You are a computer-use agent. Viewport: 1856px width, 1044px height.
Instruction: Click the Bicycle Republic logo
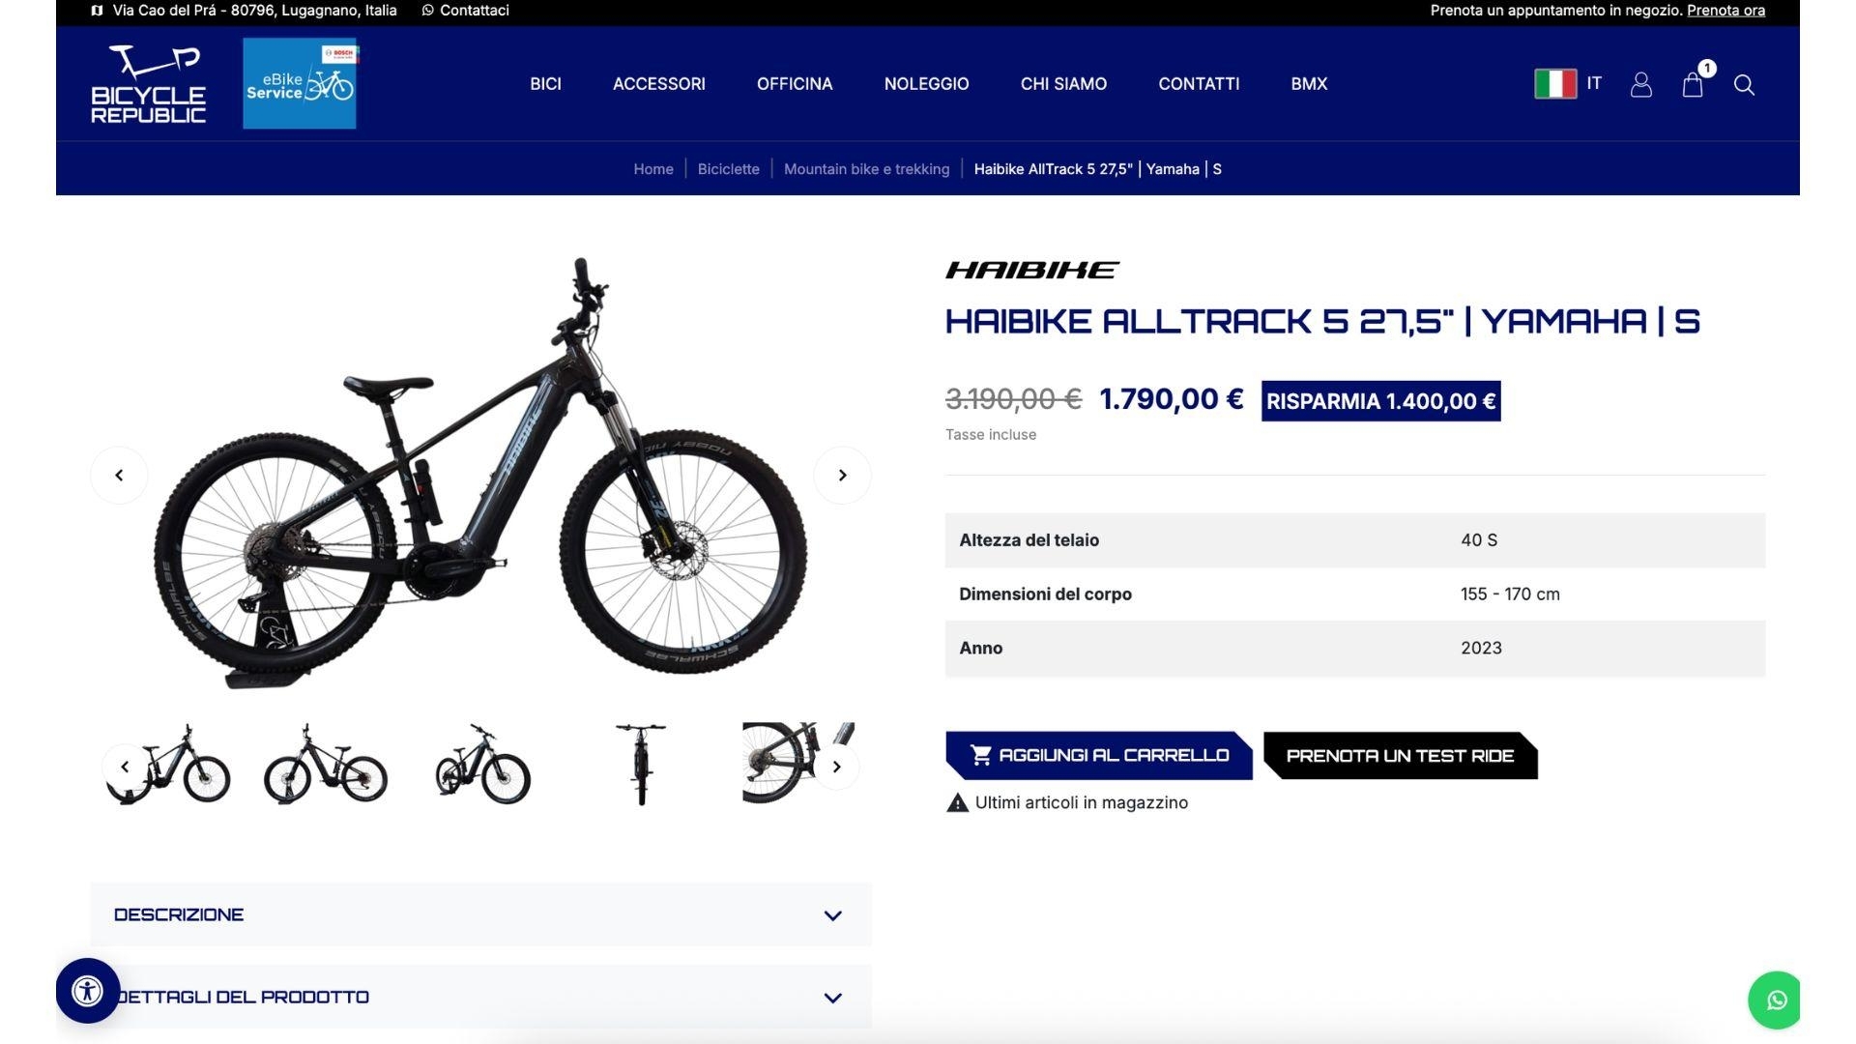[x=148, y=84]
